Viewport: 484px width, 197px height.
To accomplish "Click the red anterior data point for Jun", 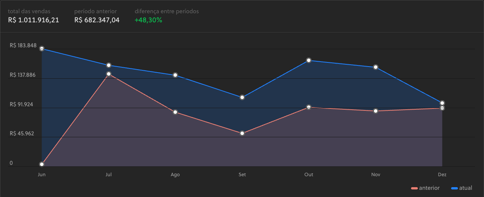I will [x=42, y=164].
